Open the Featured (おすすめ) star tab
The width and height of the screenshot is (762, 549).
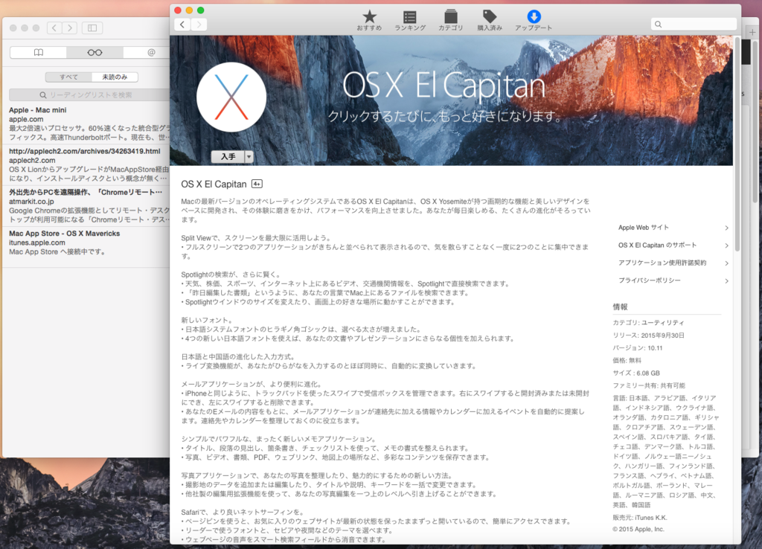coord(369,20)
